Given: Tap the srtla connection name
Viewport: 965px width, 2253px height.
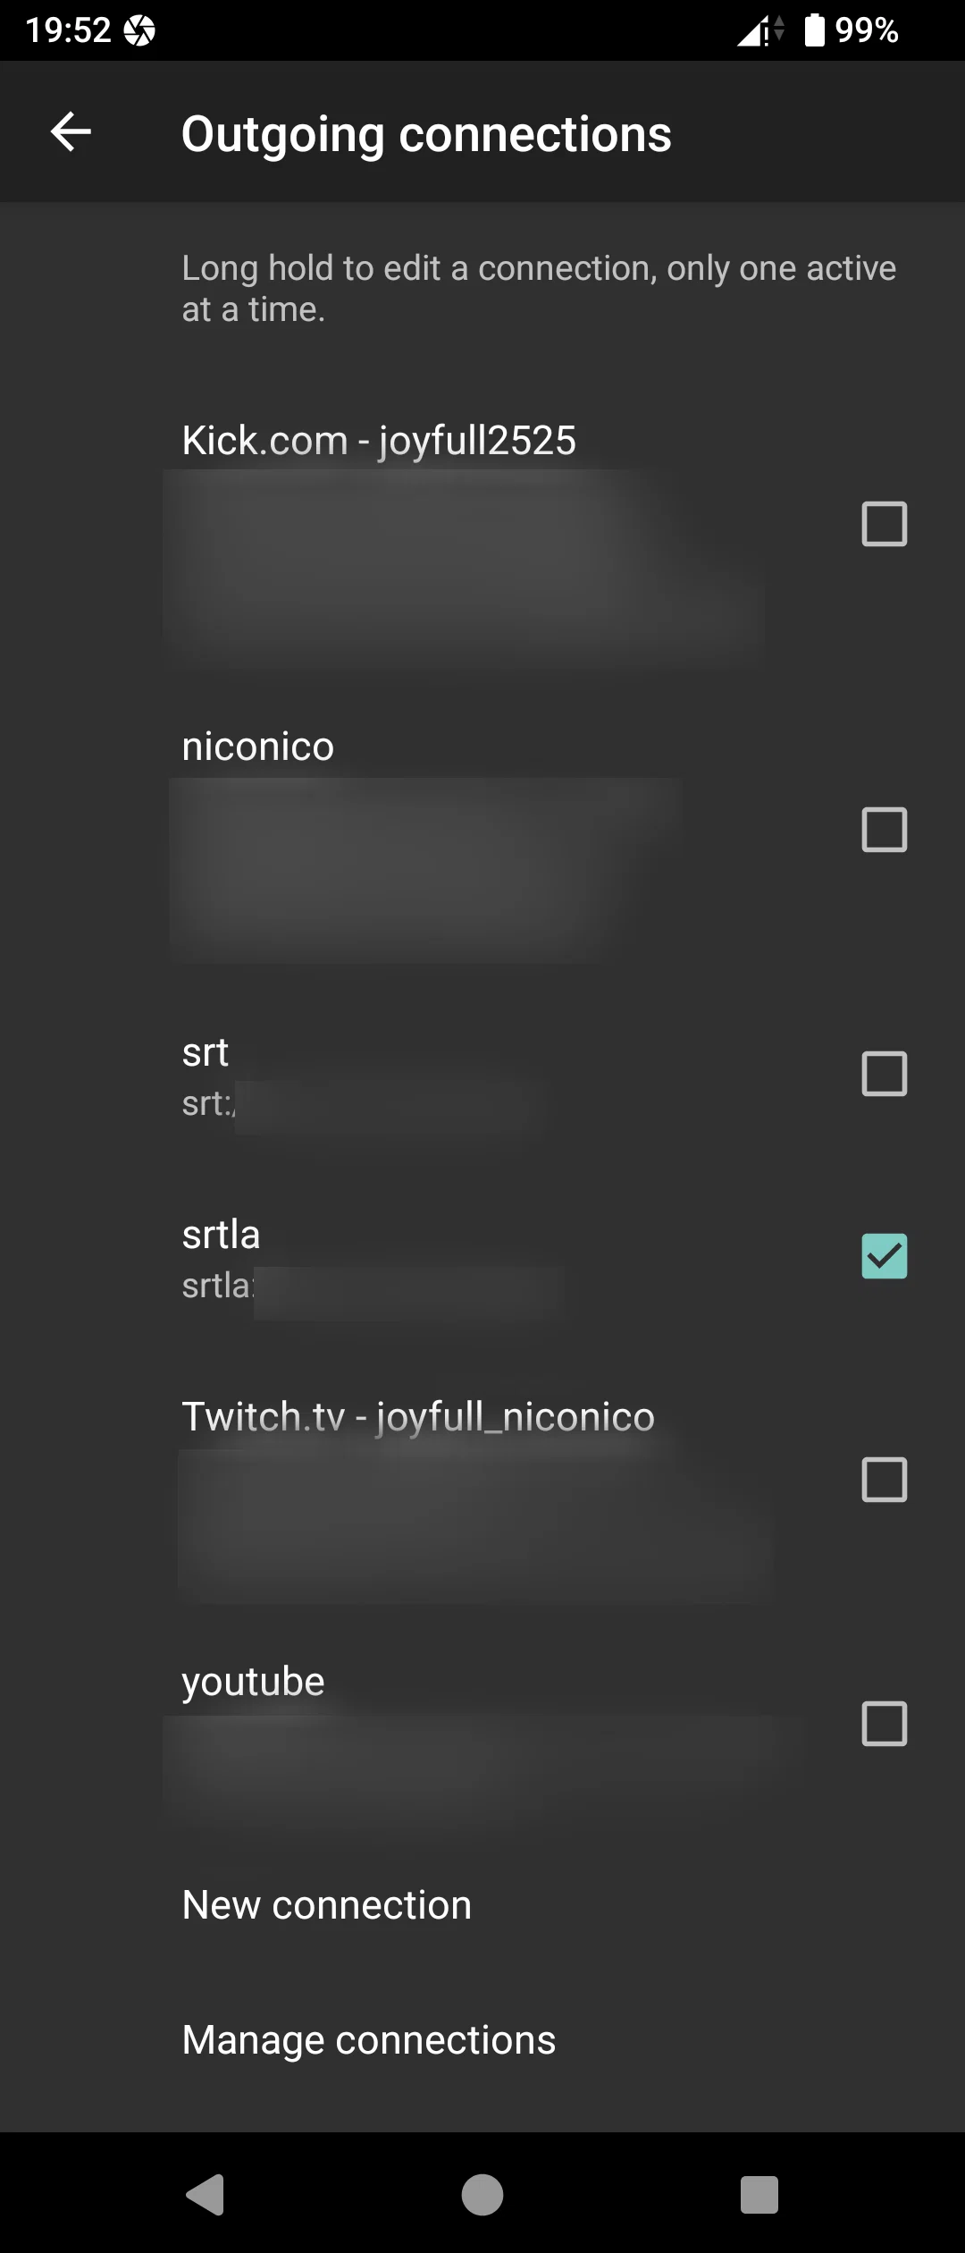Looking at the screenshot, I should [x=221, y=1235].
